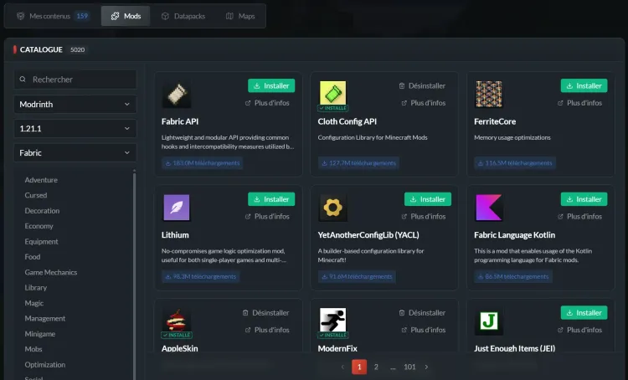The width and height of the screenshot is (628, 380).
Task: Click the 91.6M téléchargements badge
Action: [357, 277]
